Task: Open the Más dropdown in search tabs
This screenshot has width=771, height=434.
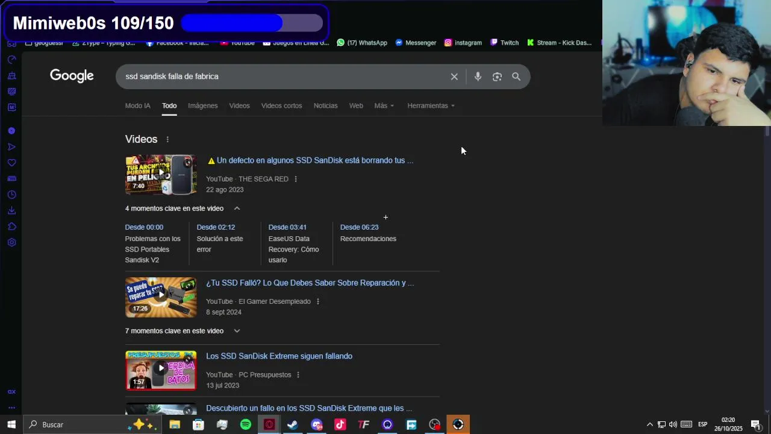Action: 384,105
